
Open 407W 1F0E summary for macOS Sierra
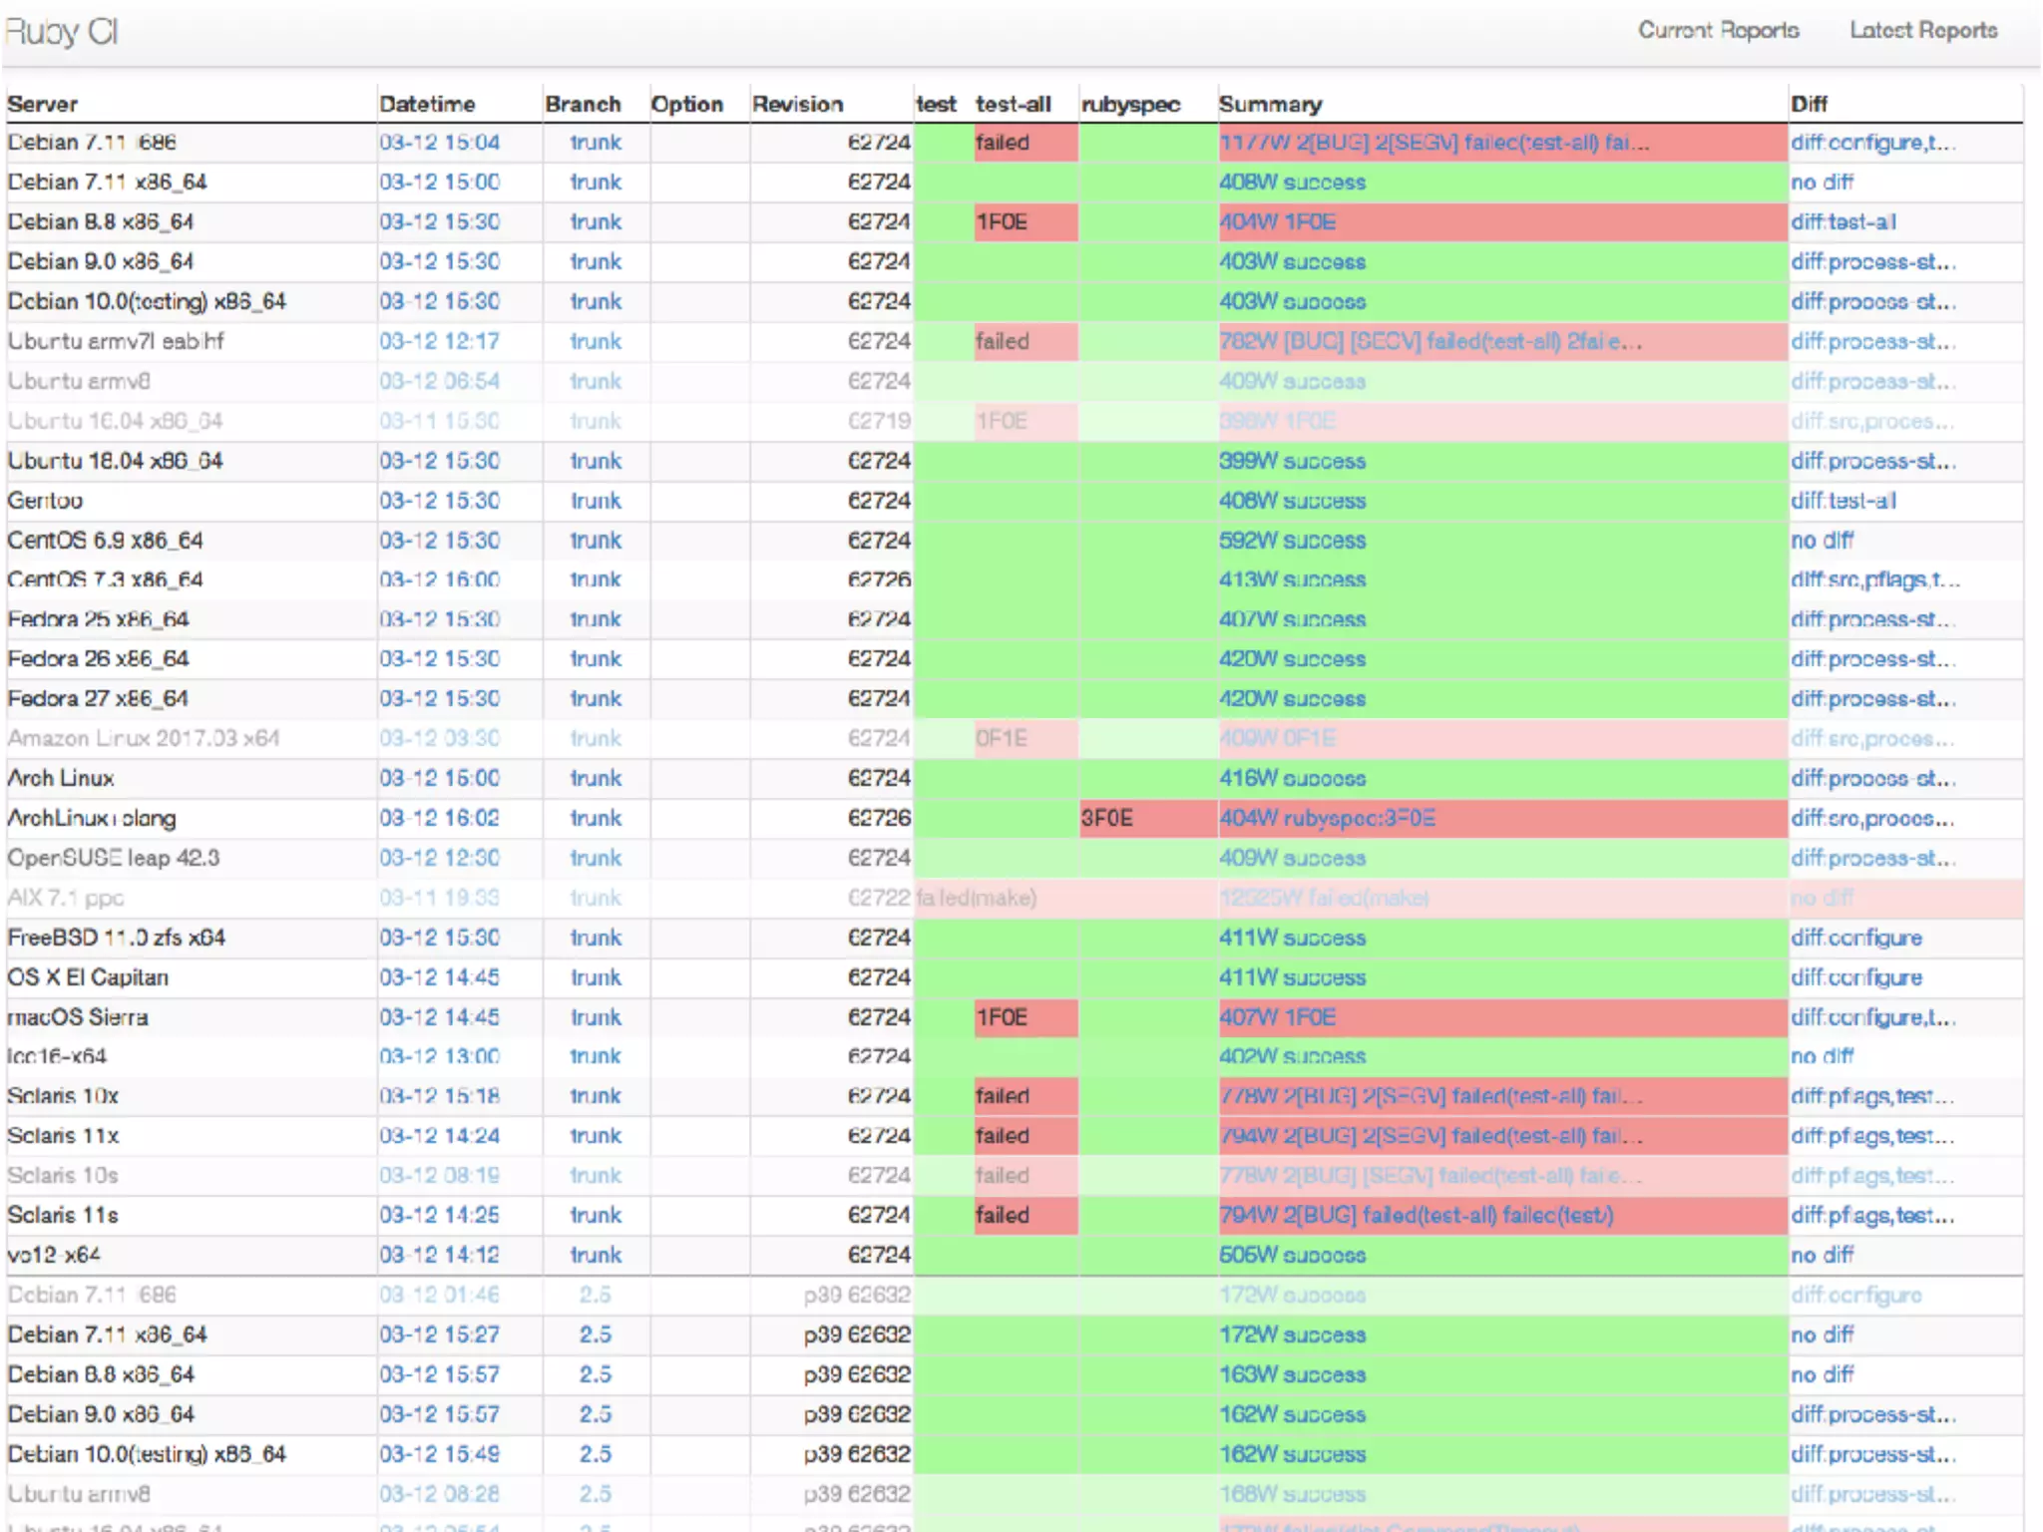pyautogui.click(x=1277, y=1017)
